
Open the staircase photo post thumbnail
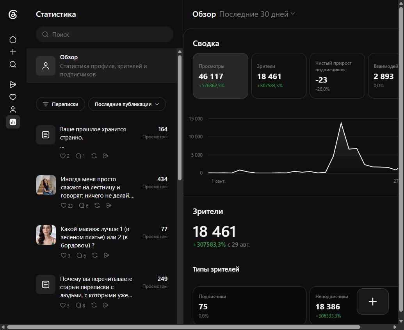[46, 185]
